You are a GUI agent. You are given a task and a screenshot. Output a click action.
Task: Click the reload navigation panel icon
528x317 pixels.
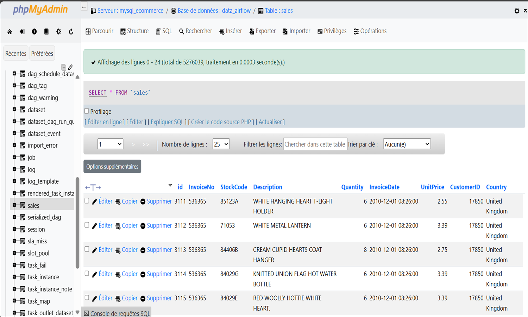tap(71, 32)
